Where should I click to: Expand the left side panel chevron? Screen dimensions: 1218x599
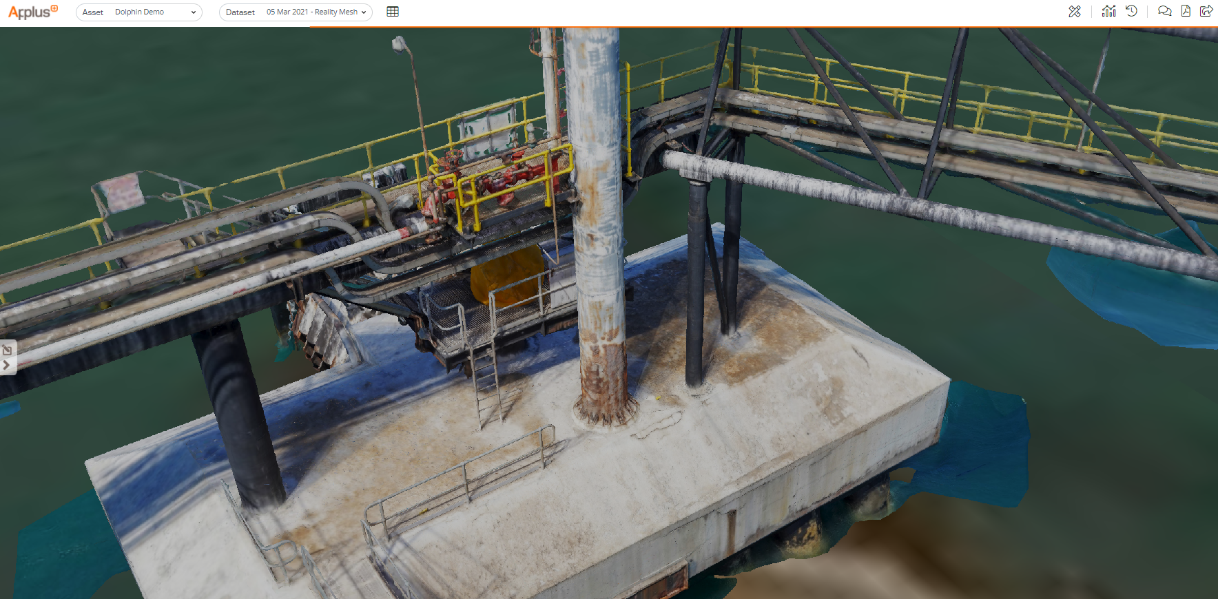pyautogui.click(x=6, y=366)
